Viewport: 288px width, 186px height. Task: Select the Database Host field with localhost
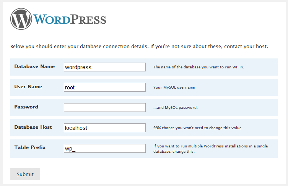[105, 128]
